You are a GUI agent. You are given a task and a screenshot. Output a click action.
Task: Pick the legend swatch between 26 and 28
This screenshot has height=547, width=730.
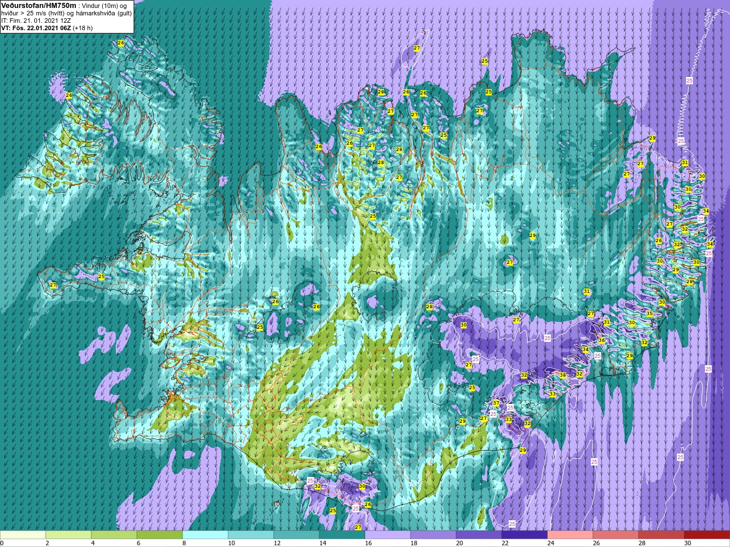coord(616,536)
